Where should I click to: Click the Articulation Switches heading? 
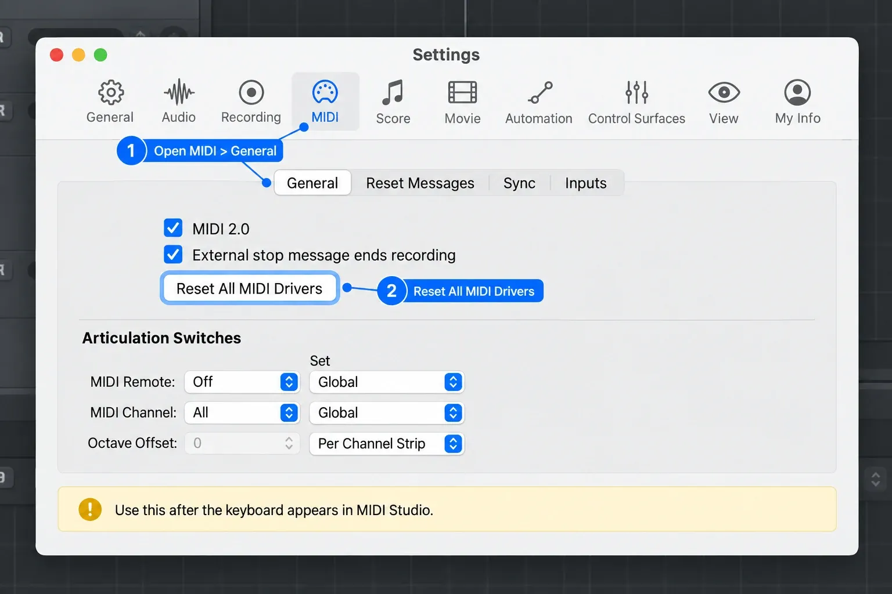point(161,338)
